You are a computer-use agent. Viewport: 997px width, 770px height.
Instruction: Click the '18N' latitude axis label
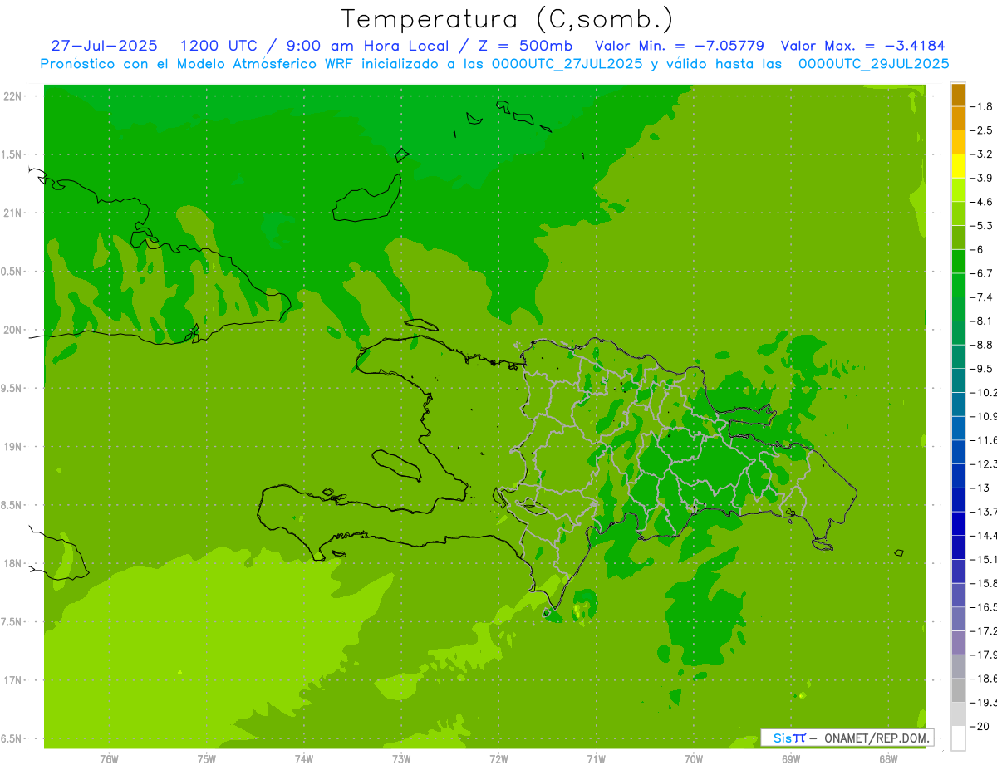[x=12, y=564]
